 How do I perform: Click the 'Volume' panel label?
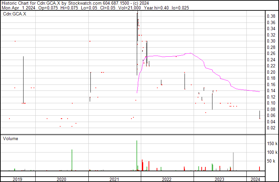10,138
